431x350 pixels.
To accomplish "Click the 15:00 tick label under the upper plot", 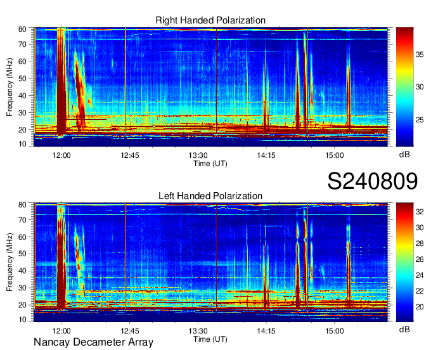I will point(335,155).
